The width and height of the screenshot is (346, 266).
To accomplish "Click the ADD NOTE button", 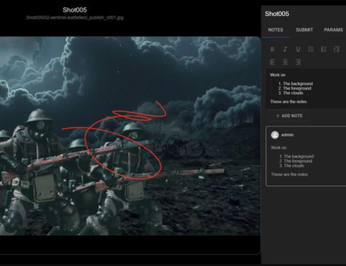I will 289,116.
